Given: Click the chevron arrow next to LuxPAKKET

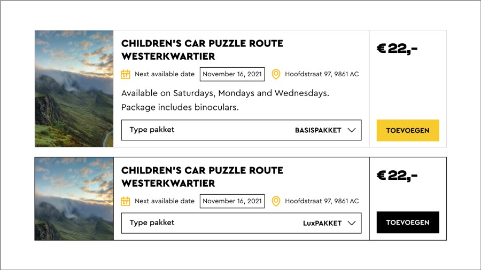Looking at the screenshot, I should coord(351,223).
